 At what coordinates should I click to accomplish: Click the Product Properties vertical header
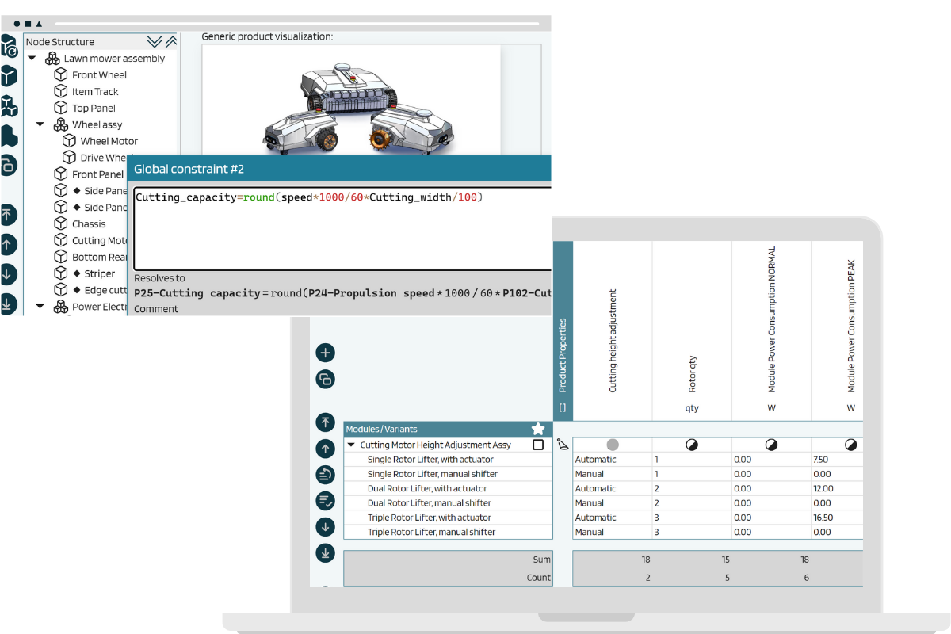coord(563,355)
